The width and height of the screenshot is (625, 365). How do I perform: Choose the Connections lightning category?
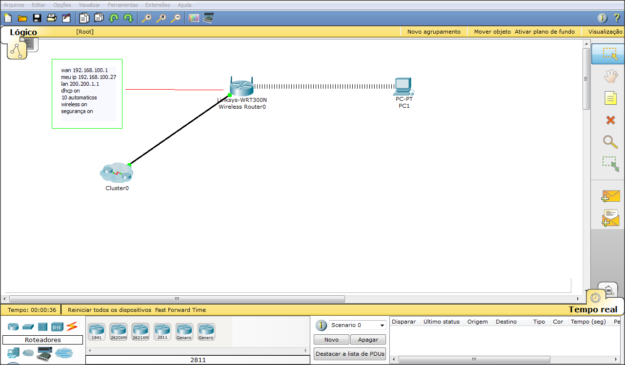(72, 326)
